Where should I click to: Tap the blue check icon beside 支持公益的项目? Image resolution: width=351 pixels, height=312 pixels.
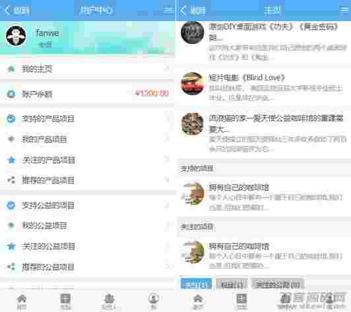(x=11, y=205)
